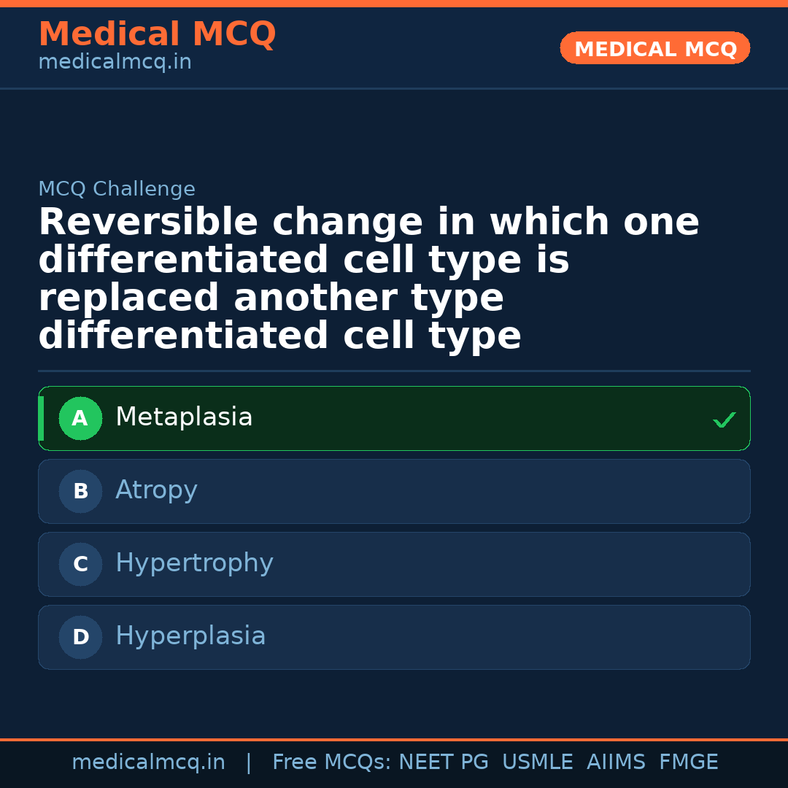Image resolution: width=788 pixels, height=788 pixels.
Task: Open the medicalmcq.in footer link
Action: [x=149, y=762]
